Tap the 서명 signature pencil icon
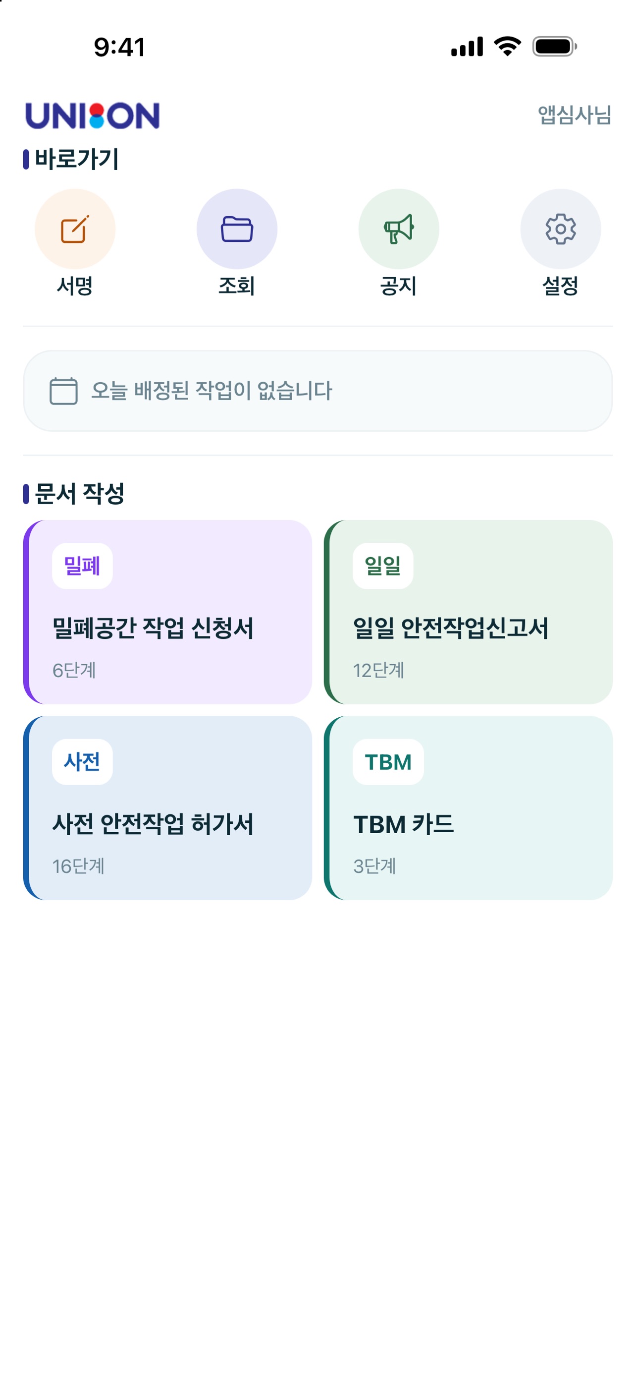 (x=75, y=229)
